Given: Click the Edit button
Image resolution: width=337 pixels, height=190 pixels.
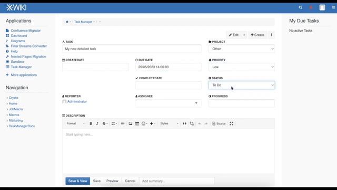Looking at the screenshot, I should click(234, 35).
